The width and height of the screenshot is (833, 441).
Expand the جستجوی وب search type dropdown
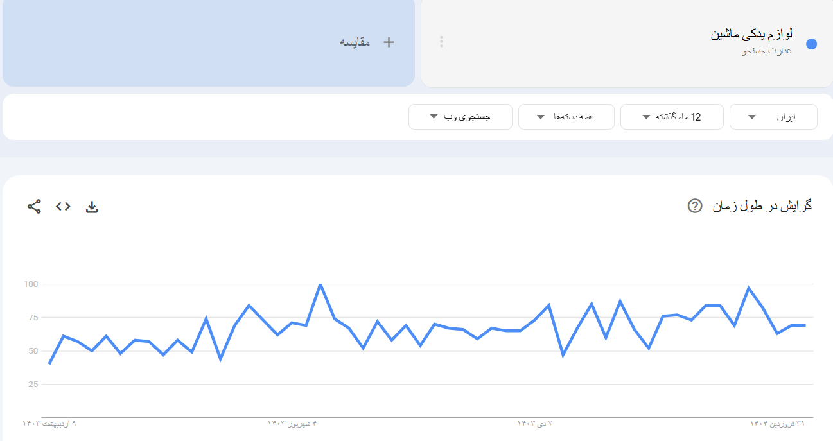click(x=460, y=117)
